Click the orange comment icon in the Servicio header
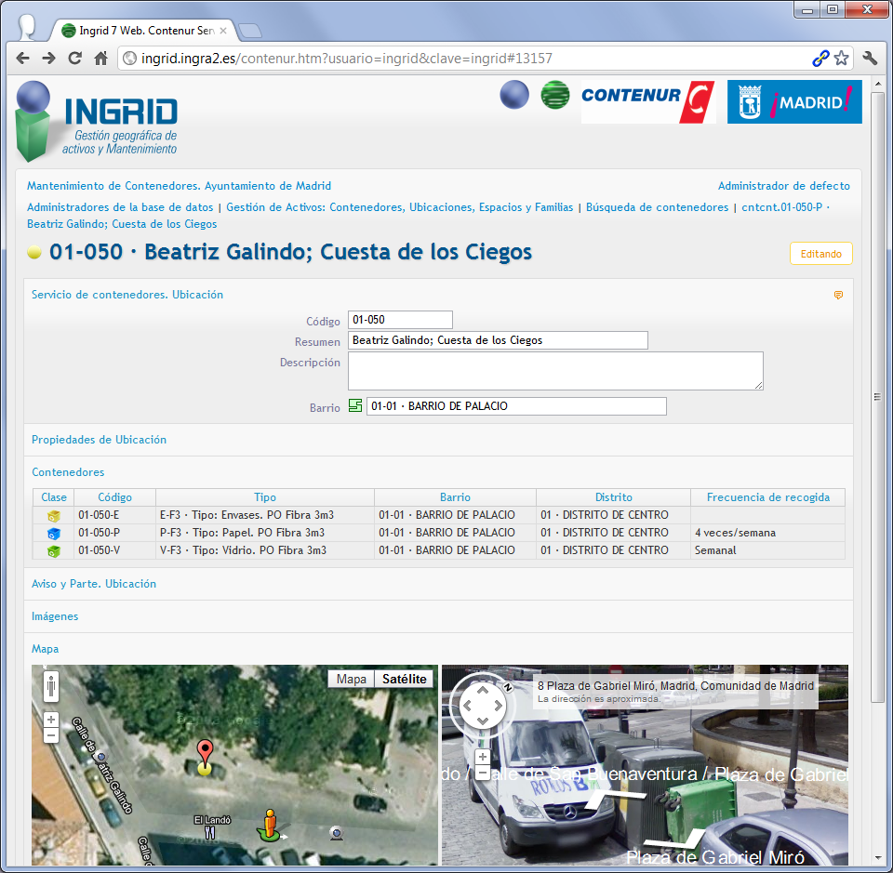The height and width of the screenshot is (873, 893). tap(838, 296)
